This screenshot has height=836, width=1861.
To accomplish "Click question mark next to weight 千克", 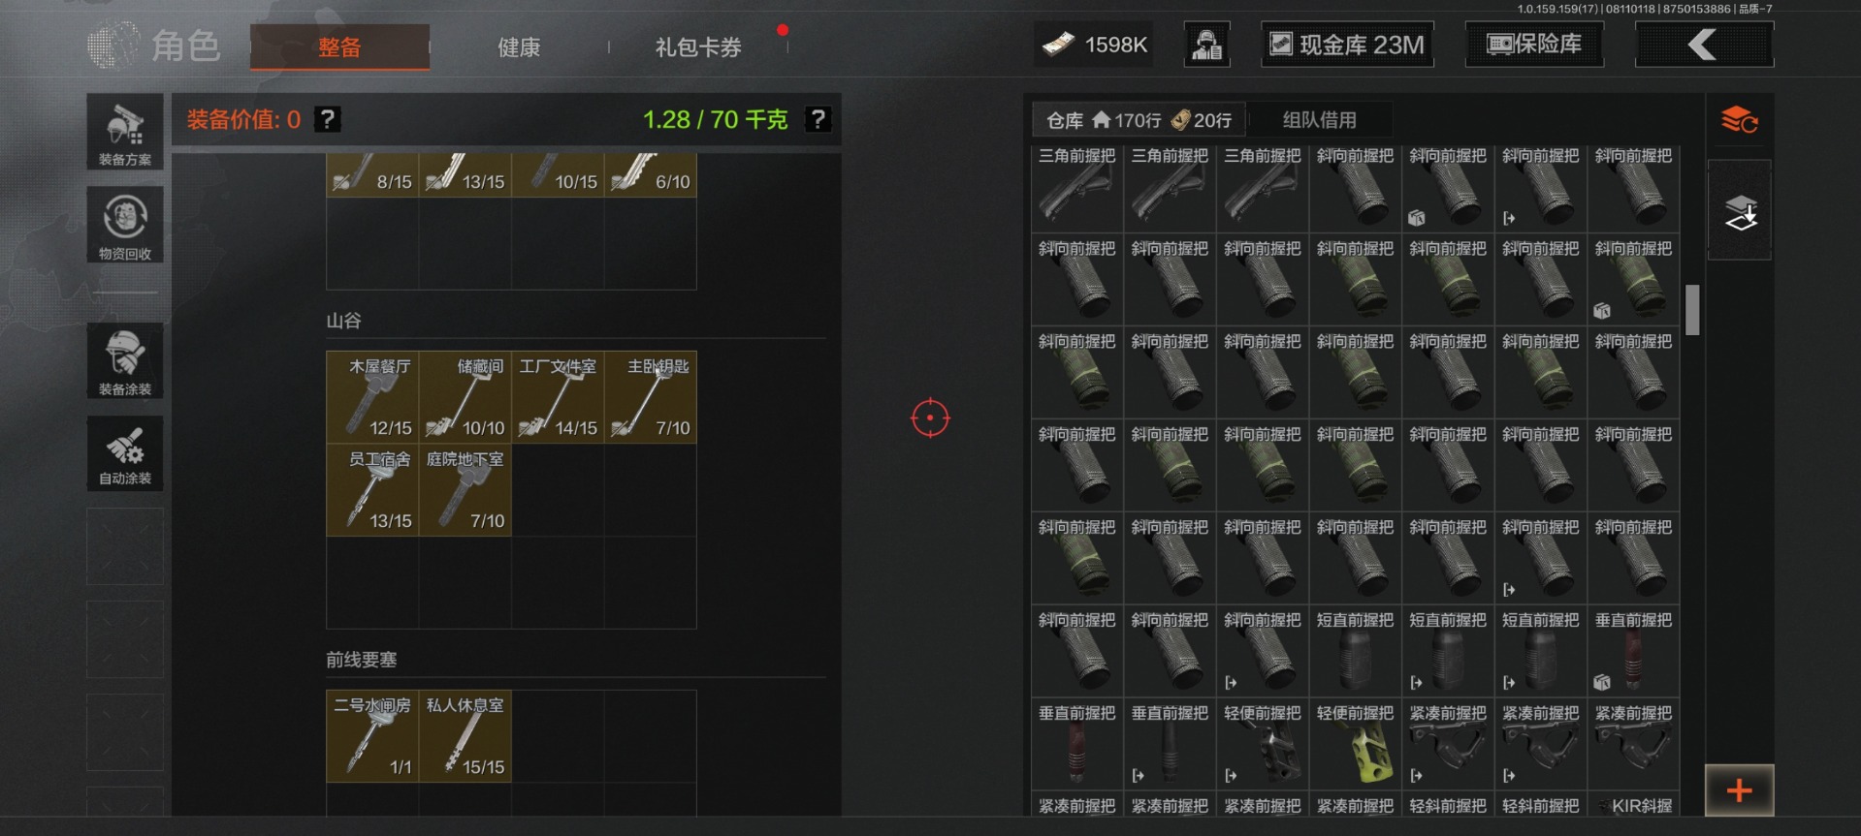I will [x=818, y=119].
